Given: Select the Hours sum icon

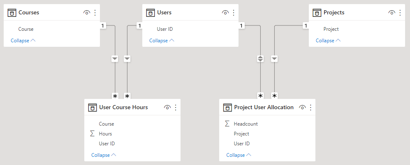Looking at the screenshot, I should tap(92, 134).
